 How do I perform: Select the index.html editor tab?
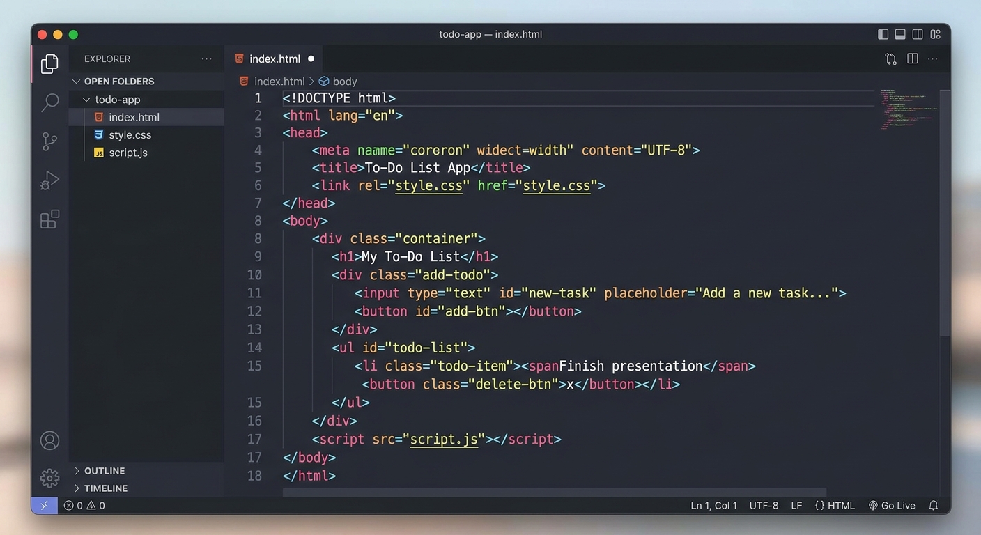coord(275,59)
